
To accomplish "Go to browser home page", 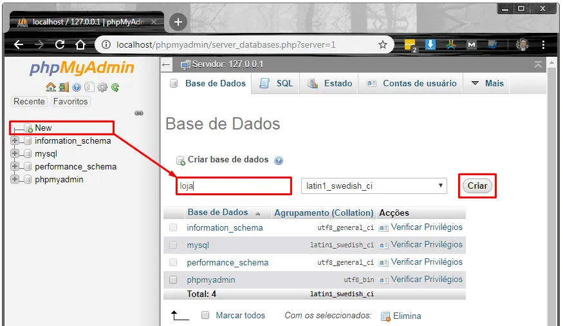I will [80, 44].
